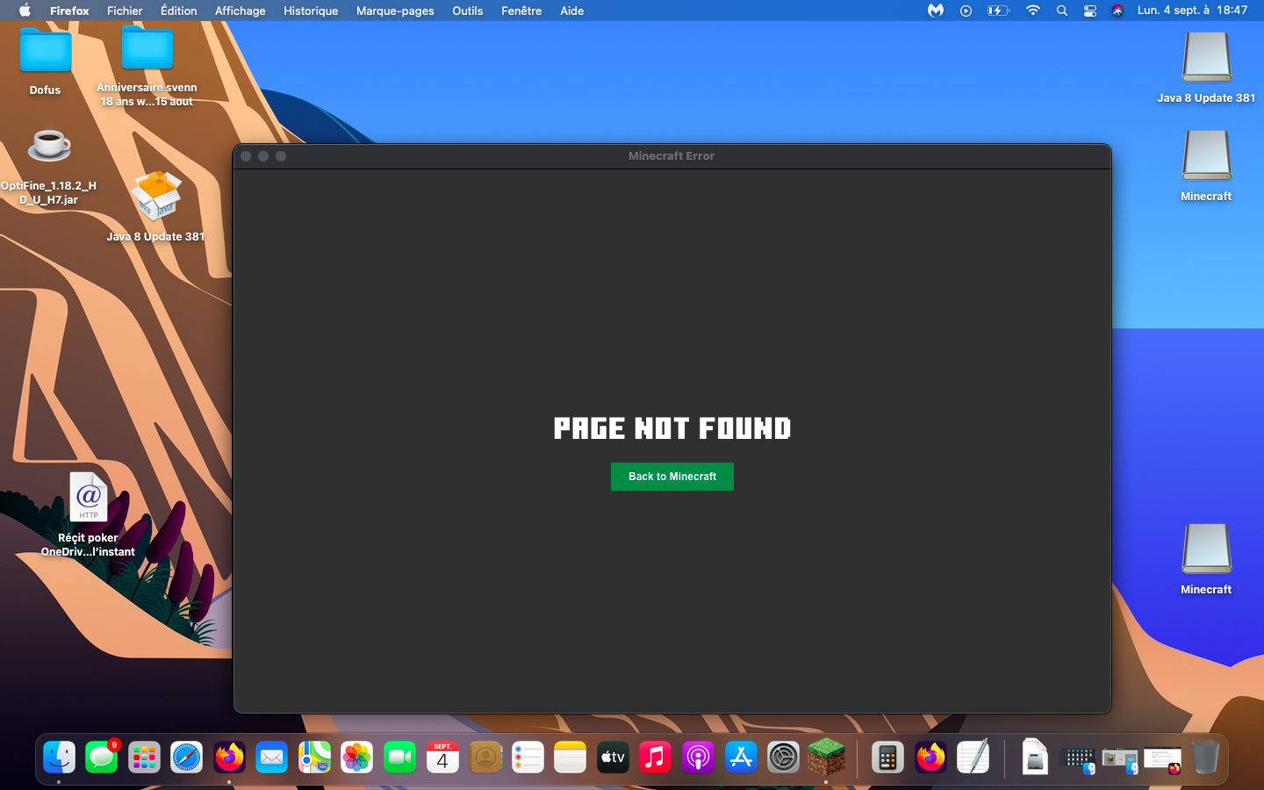Open Control Center from menu bar
Image resolution: width=1264 pixels, height=790 pixels.
1090,11
